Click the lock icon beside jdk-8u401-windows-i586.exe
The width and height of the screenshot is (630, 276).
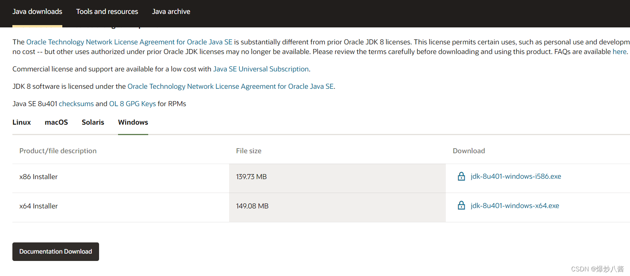461,176
